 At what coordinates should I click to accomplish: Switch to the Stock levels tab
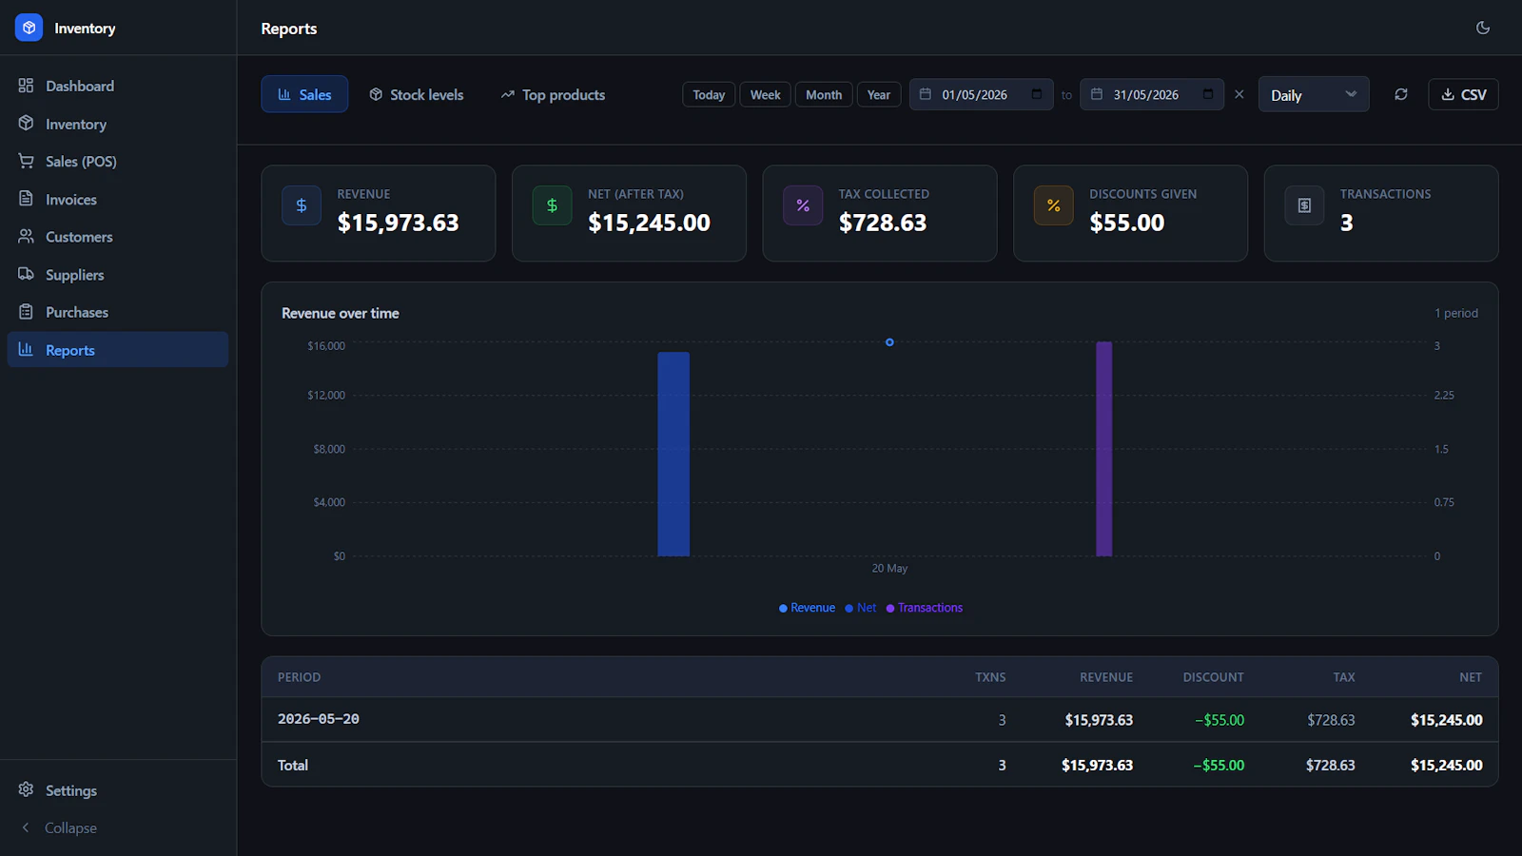pyautogui.click(x=417, y=94)
